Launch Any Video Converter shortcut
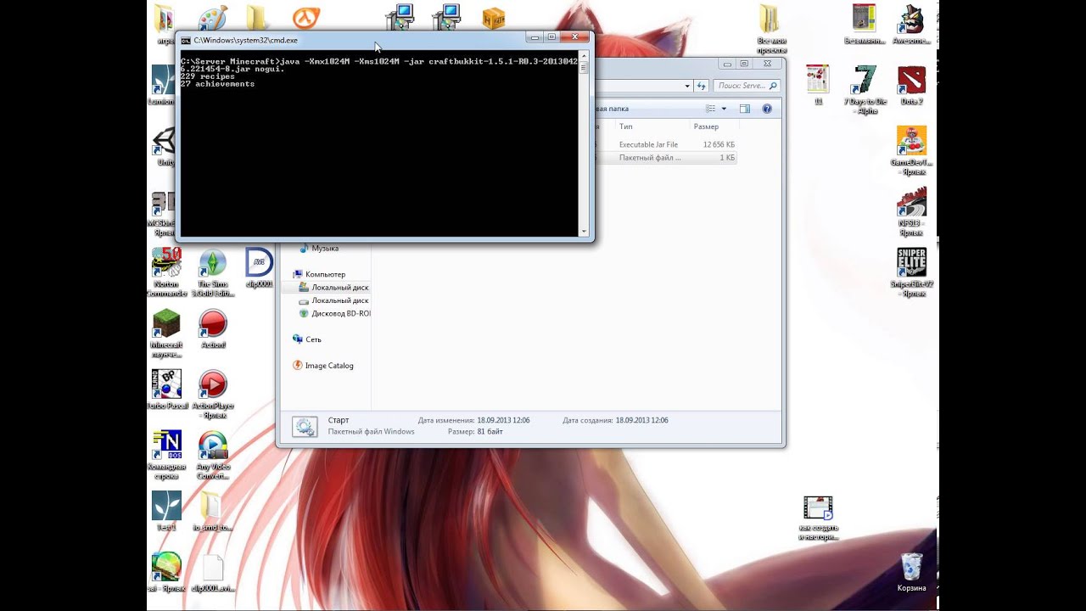The image size is (1086, 611). click(213, 455)
